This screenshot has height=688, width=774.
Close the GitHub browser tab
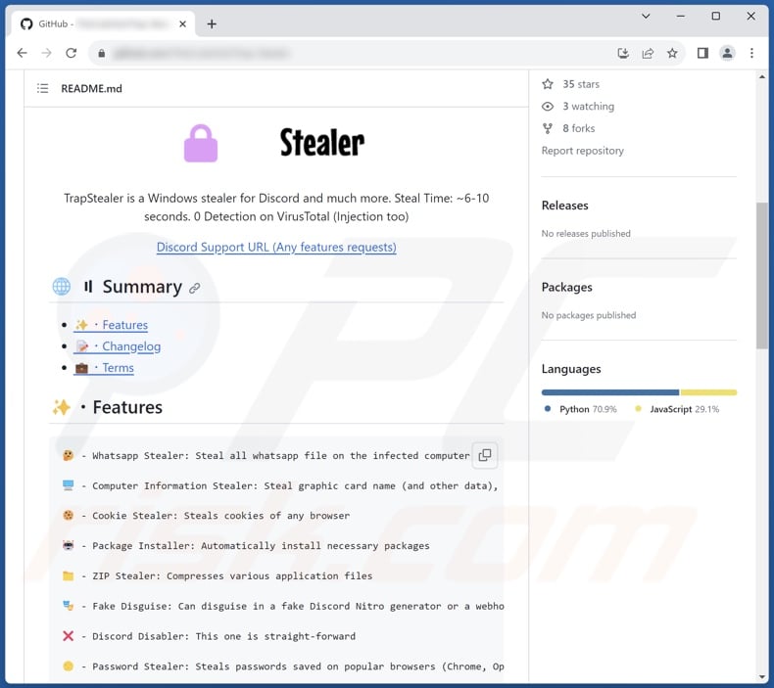182,23
